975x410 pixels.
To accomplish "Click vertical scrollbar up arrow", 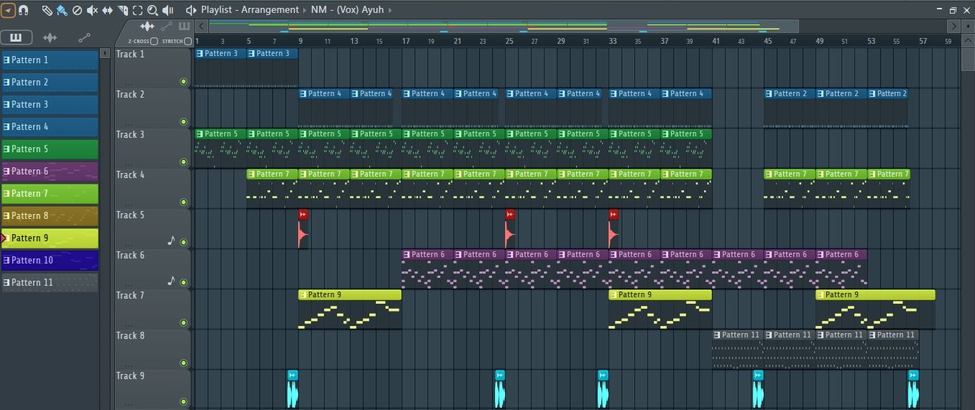I will [968, 41].
